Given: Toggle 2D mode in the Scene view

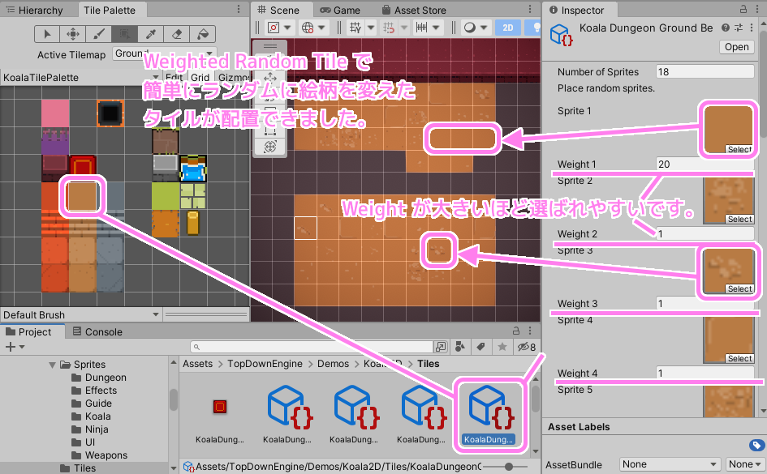Looking at the screenshot, I should pos(508,27).
